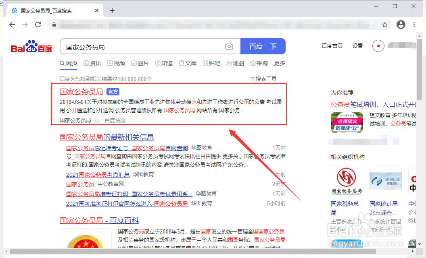This screenshot has width=426, height=258.
Task: Open the 百度快照 link
Action: [x=115, y=120]
